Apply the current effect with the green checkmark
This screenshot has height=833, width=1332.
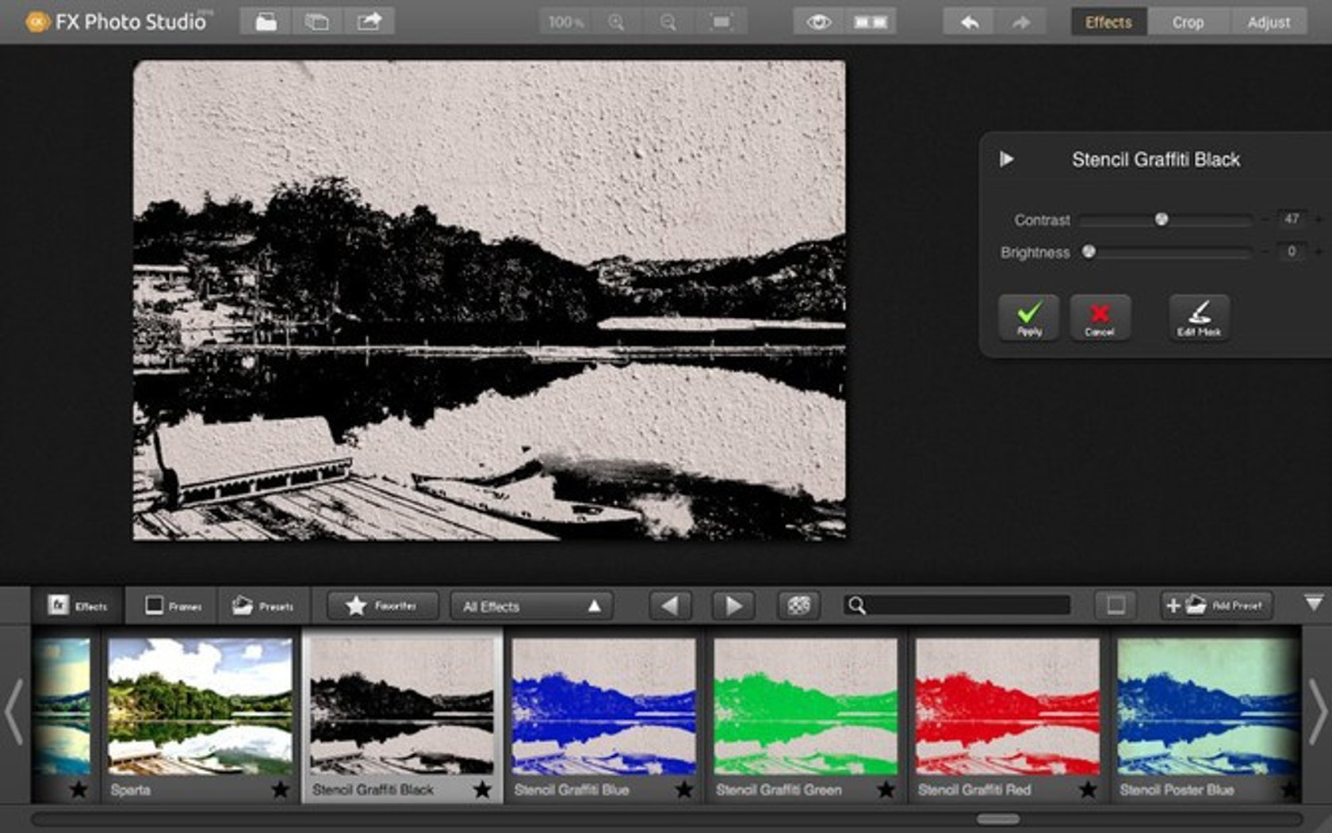1028,318
